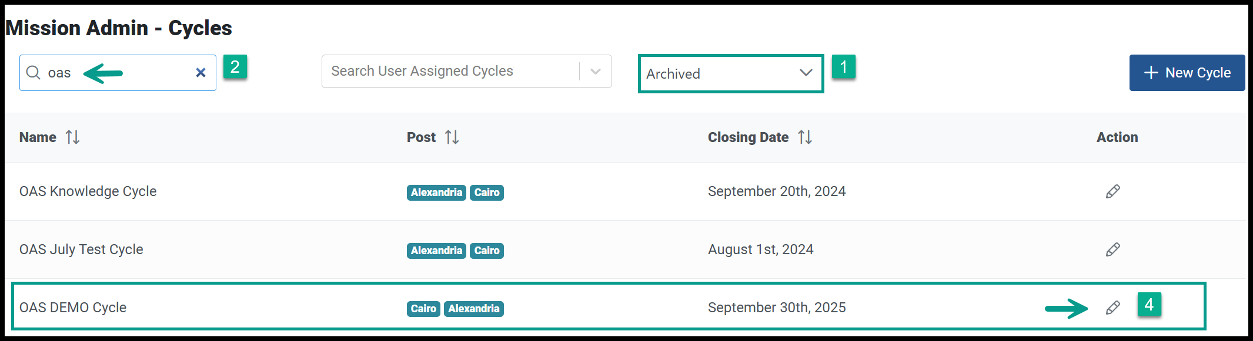Click Alexandria tag in OAS Knowledge Cycle row
1253x341 pixels.
(x=436, y=193)
